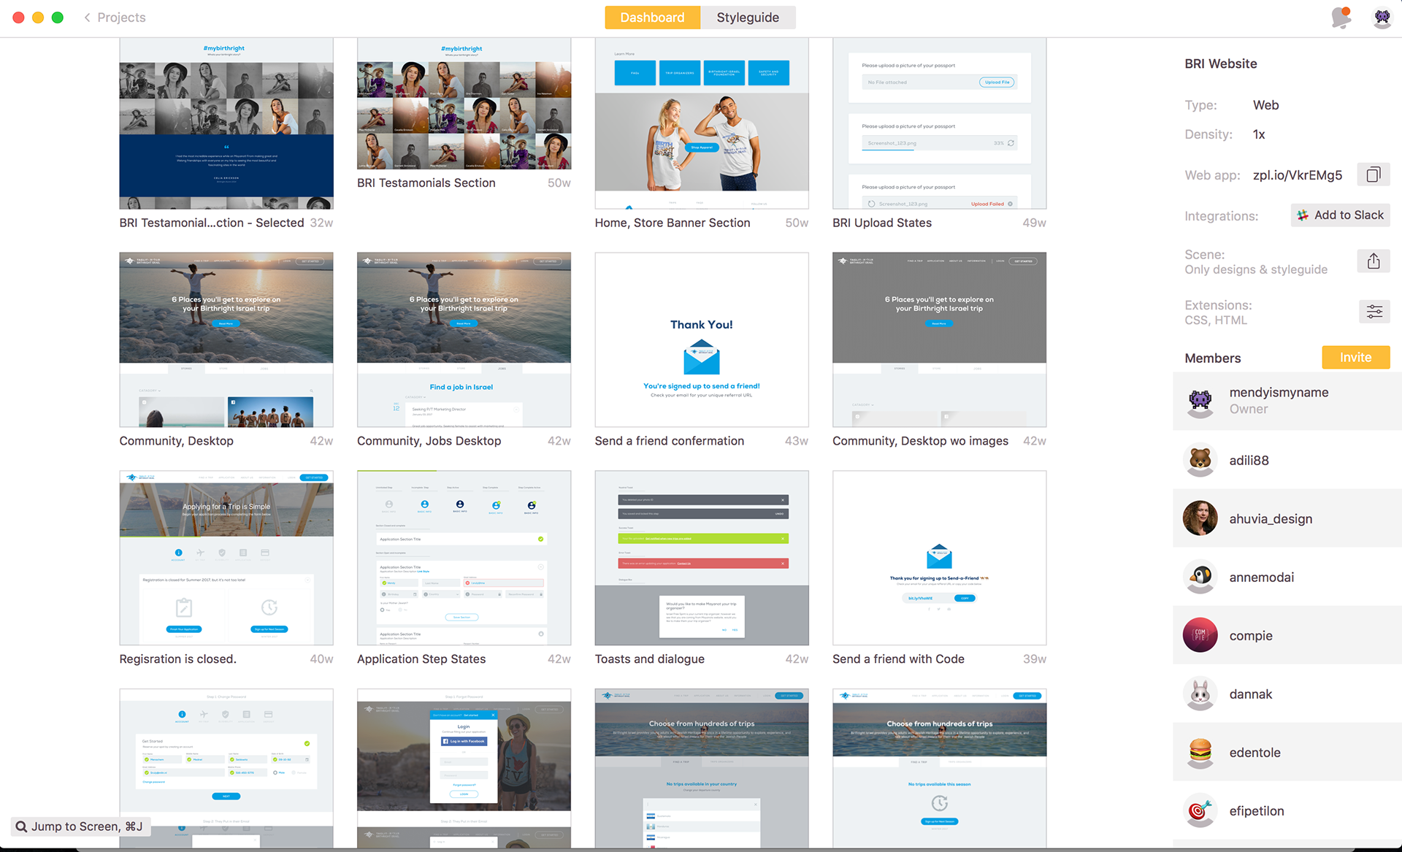Click efipetilon target avatar
The height and width of the screenshot is (852, 1402).
(1200, 810)
